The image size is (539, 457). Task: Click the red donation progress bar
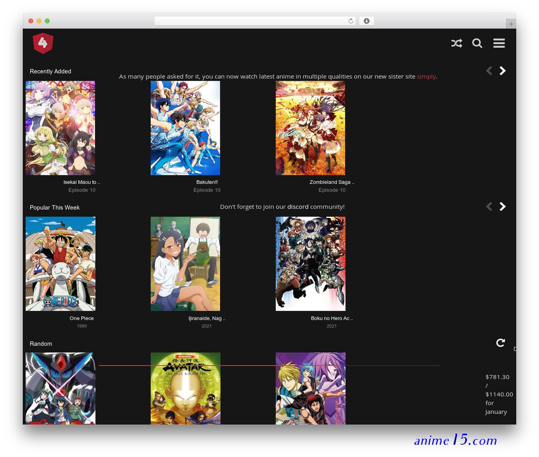pyautogui.click(x=269, y=366)
